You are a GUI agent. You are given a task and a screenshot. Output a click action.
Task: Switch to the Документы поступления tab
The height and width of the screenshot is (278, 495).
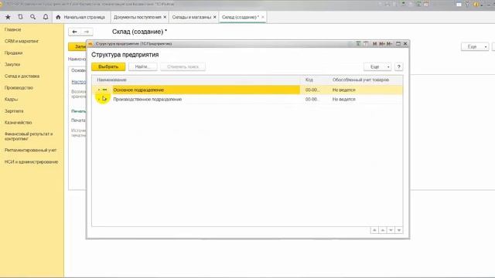[137, 17]
